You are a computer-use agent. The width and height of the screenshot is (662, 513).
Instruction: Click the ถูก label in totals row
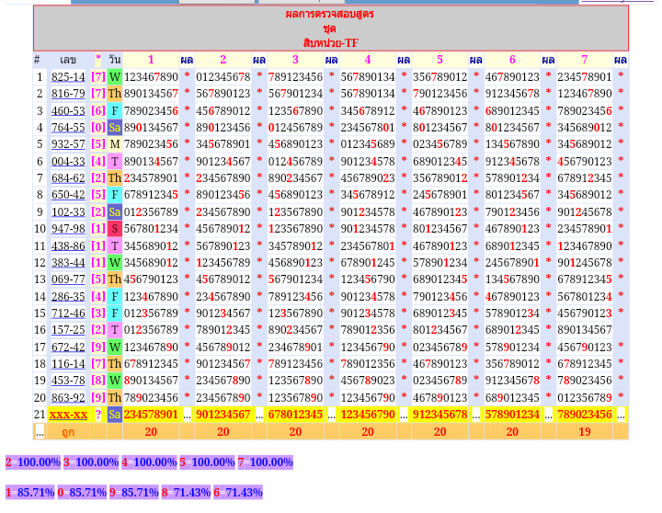point(68,432)
